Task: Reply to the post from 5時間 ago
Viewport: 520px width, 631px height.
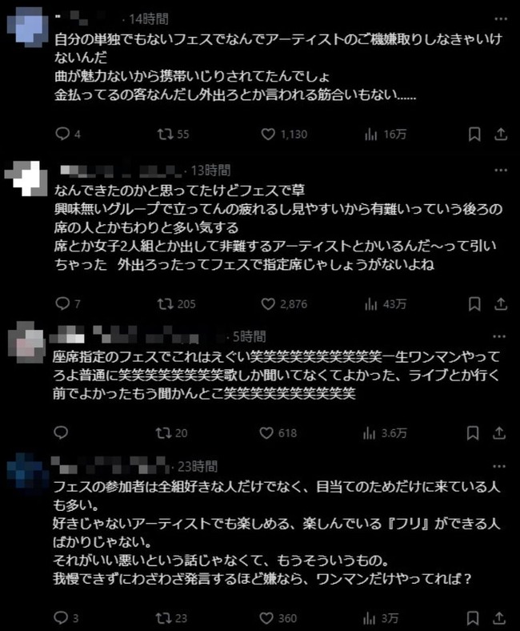Action: click(61, 433)
